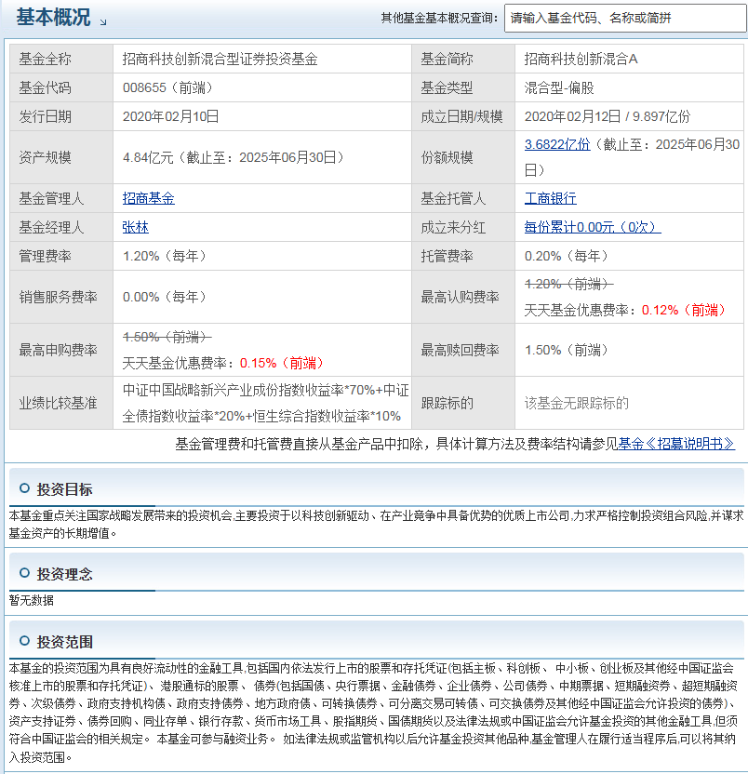Focus the fund code search input field

pos(625,19)
